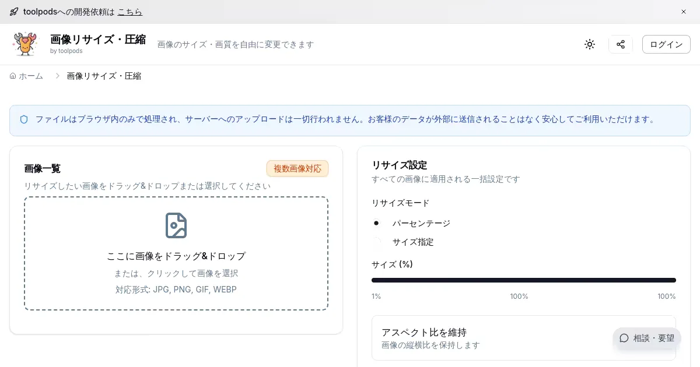The image size is (700, 367).
Task: Toggle light/dark theme with the sun icon
Action: tap(590, 44)
